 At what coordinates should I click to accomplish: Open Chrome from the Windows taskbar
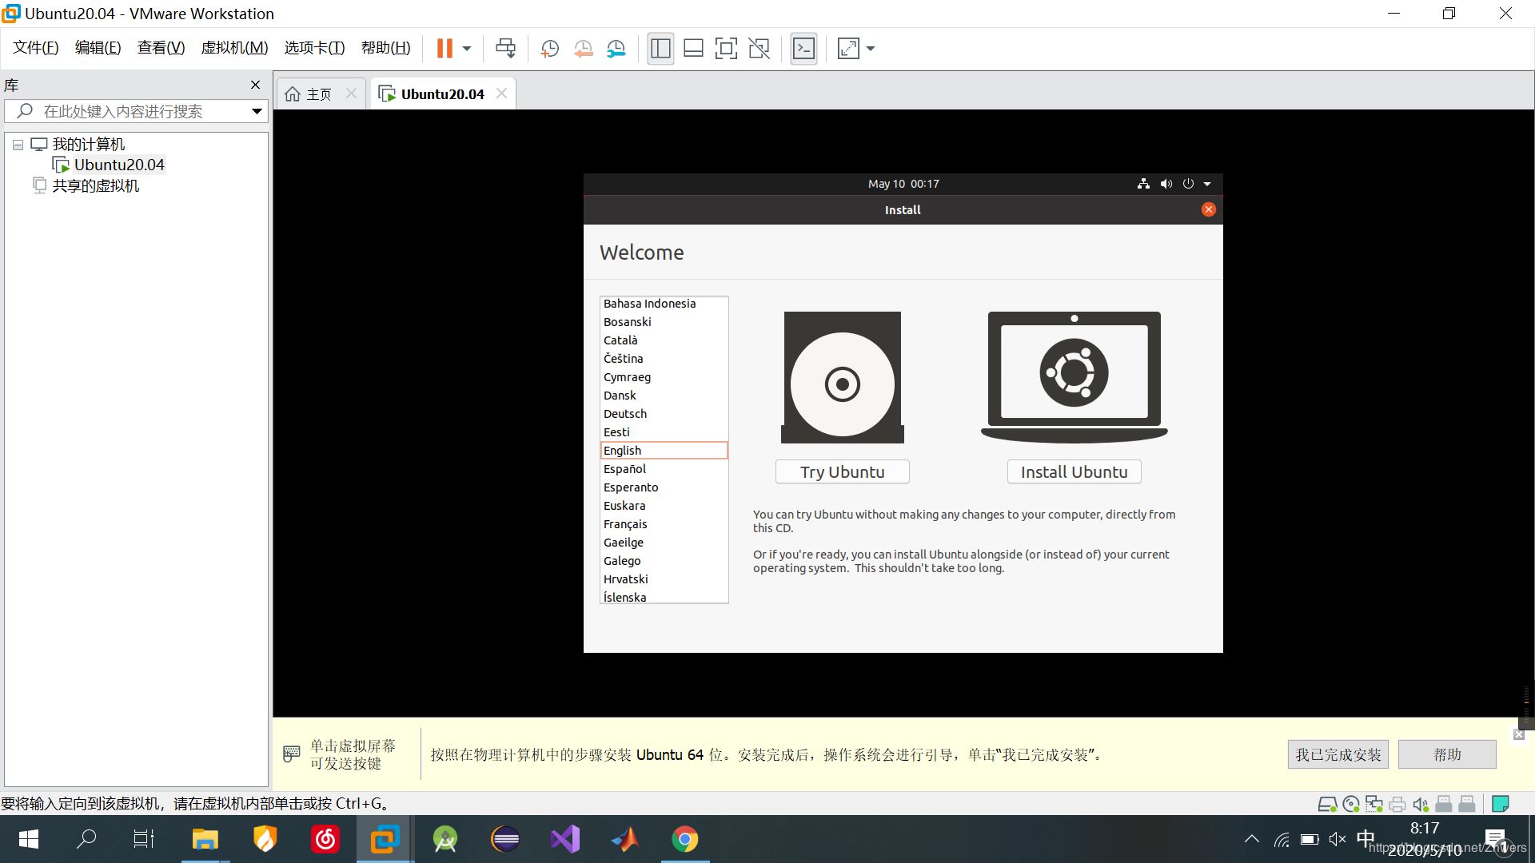(684, 839)
